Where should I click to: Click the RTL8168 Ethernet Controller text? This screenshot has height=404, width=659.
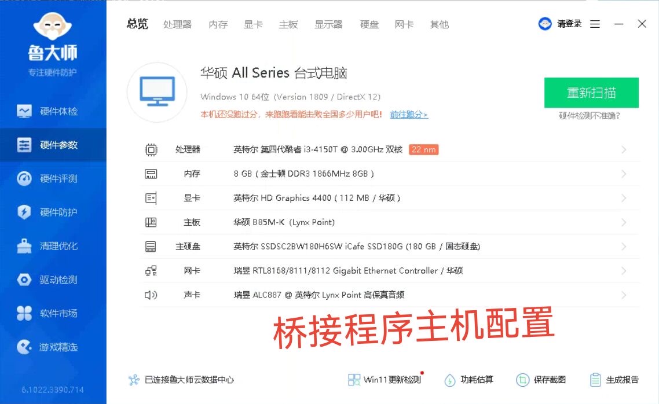[348, 270]
